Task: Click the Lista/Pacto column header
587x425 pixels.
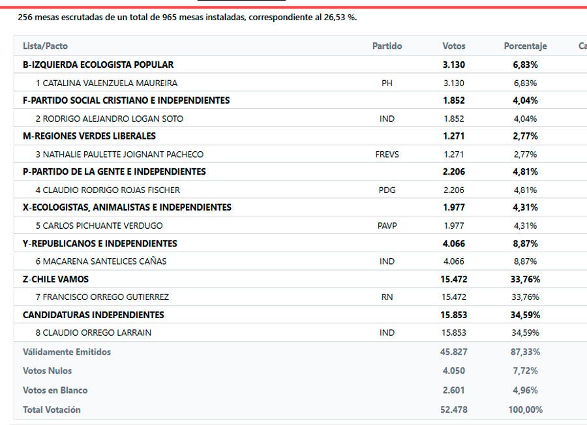Action: pyautogui.click(x=45, y=46)
